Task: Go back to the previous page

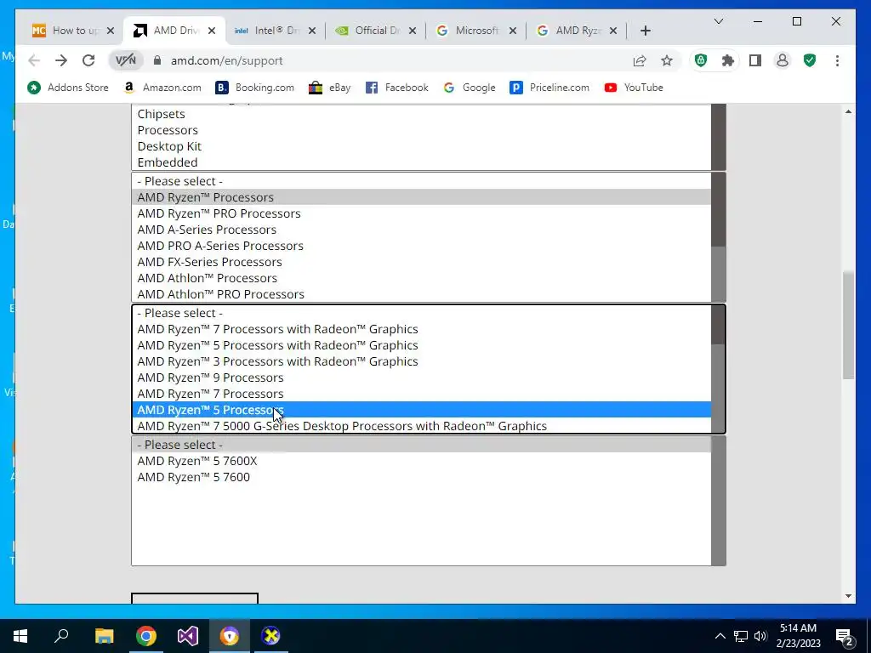Action: point(34,60)
